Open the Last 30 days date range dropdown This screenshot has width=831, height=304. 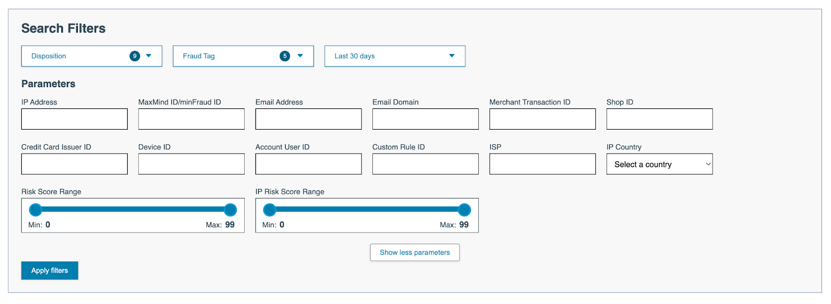tap(395, 56)
